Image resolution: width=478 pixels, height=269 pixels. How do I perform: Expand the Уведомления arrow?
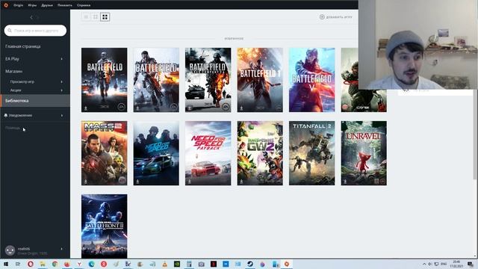click(61, 115)
